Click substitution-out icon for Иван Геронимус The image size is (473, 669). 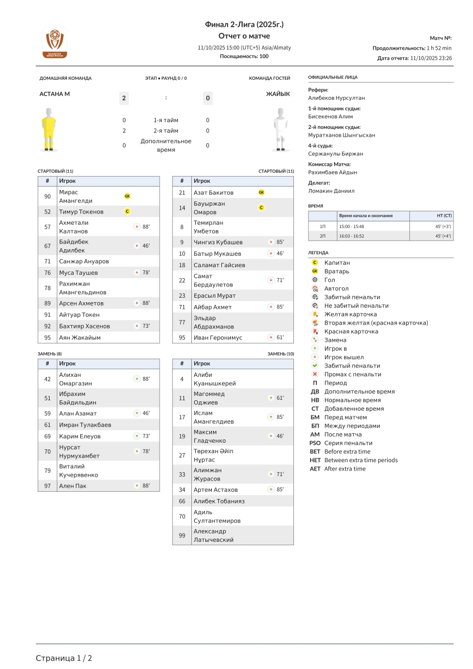point(271,337)
